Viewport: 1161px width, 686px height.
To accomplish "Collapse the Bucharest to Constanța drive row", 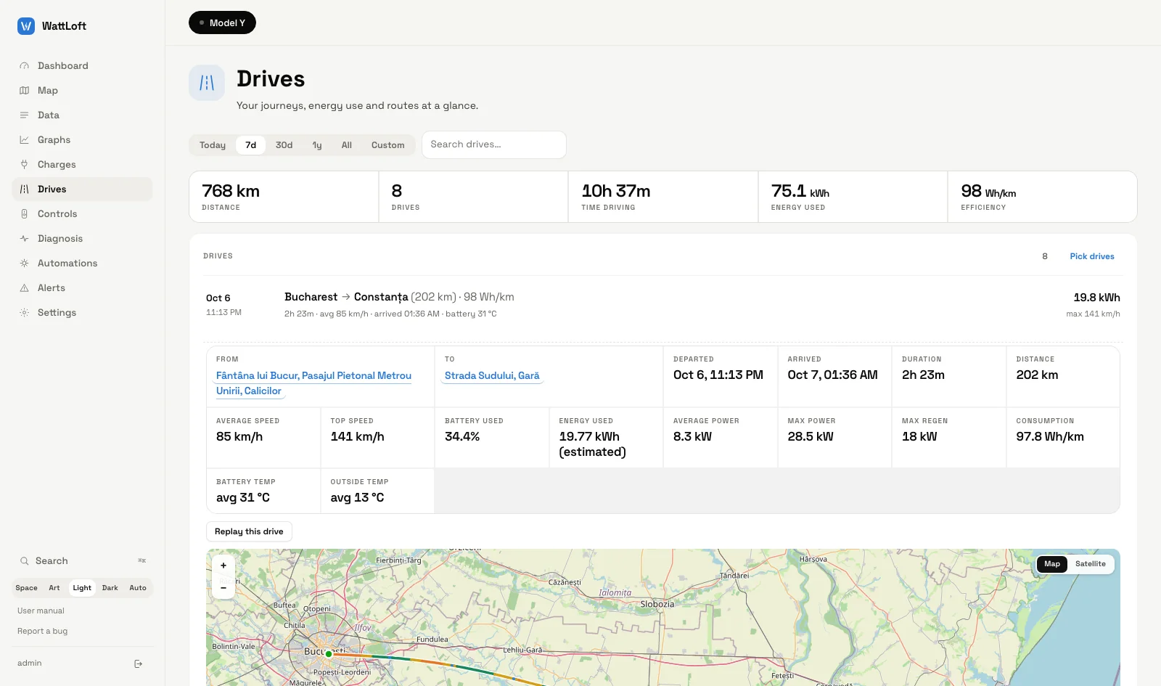I will (663, 305).
